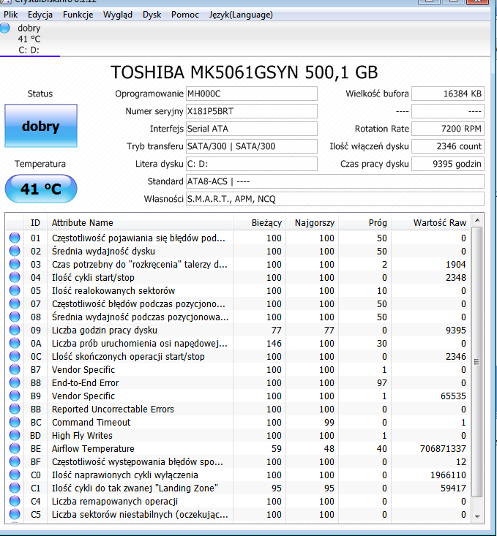Click status icon of attribute 0C row
497x536 pixels.
point(15,356)
